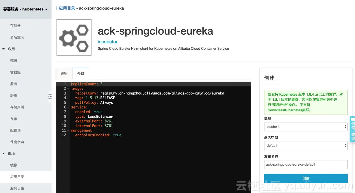Click line number 12 in the gutter
The width and height of the screenshot is (355, 193).
point(64,135)
